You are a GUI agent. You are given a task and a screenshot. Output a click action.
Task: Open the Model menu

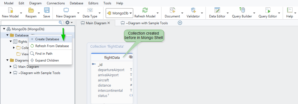coord(9,3)
